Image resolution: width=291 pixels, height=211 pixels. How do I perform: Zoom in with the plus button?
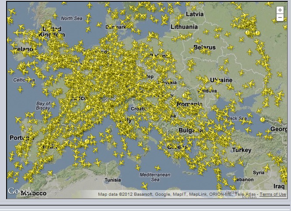tap(280, 10)
